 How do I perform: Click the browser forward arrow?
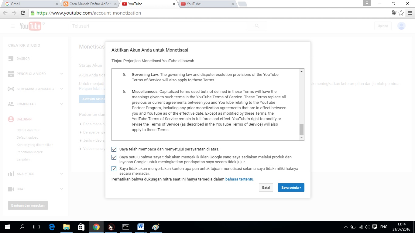(x=14, y=13)
